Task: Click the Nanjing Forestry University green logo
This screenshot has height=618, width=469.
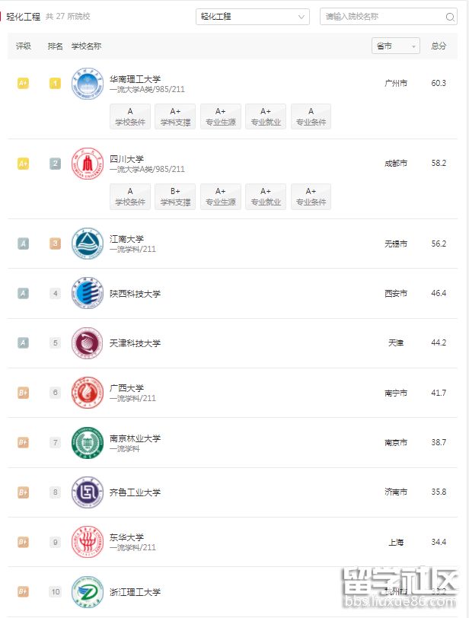Action: 86,442
